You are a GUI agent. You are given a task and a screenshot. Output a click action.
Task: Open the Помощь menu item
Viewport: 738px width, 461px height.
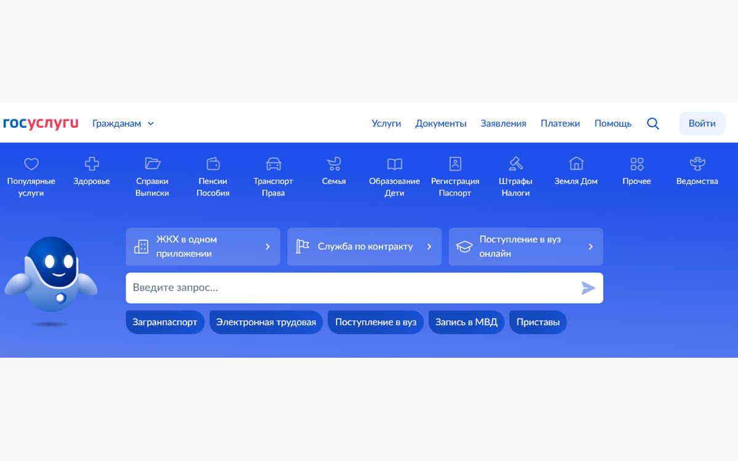click(x=613, y=123)
